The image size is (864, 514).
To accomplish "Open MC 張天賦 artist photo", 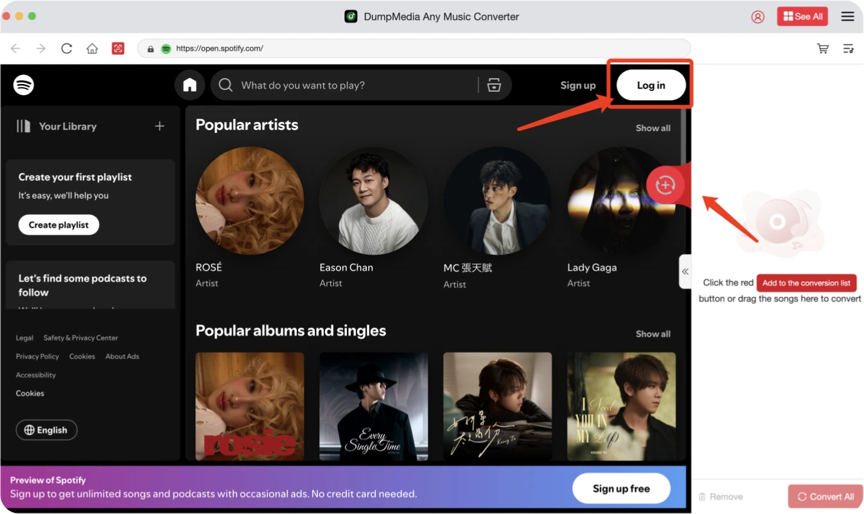I will 498,201.
